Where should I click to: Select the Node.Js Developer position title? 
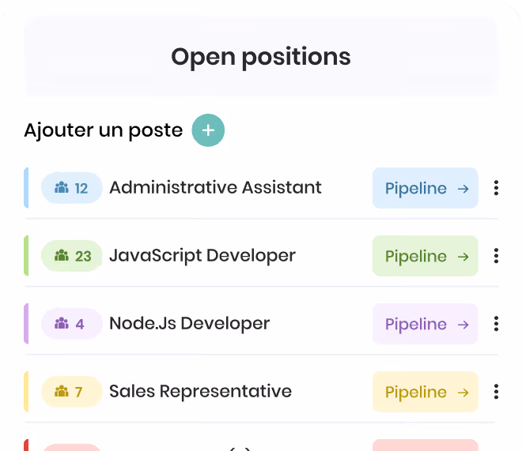[190, 323]
